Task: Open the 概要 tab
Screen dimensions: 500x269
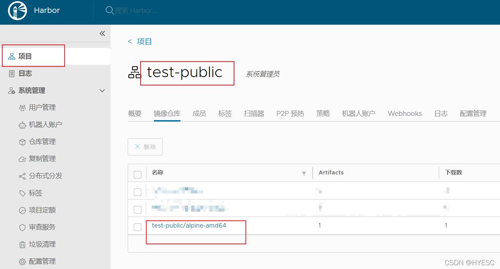Action: [135, 113]
